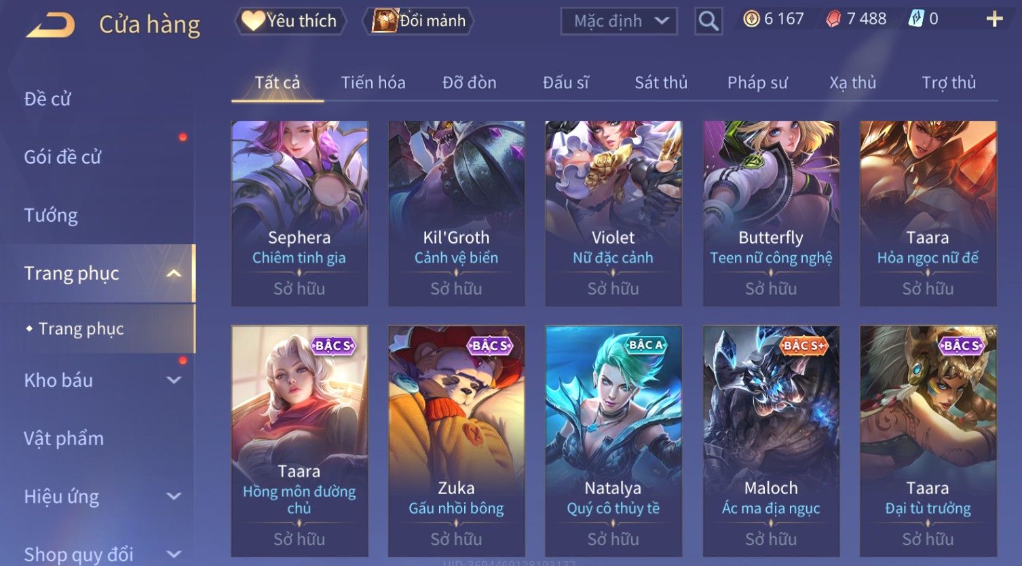Open Yêu thích heart favorites
Viewport: 1022px width, 566px height.
tap(290, 21)
